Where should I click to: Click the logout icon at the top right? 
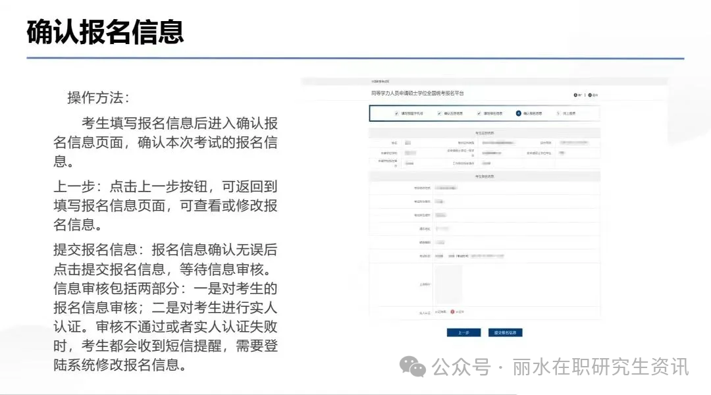click(590, 93)
